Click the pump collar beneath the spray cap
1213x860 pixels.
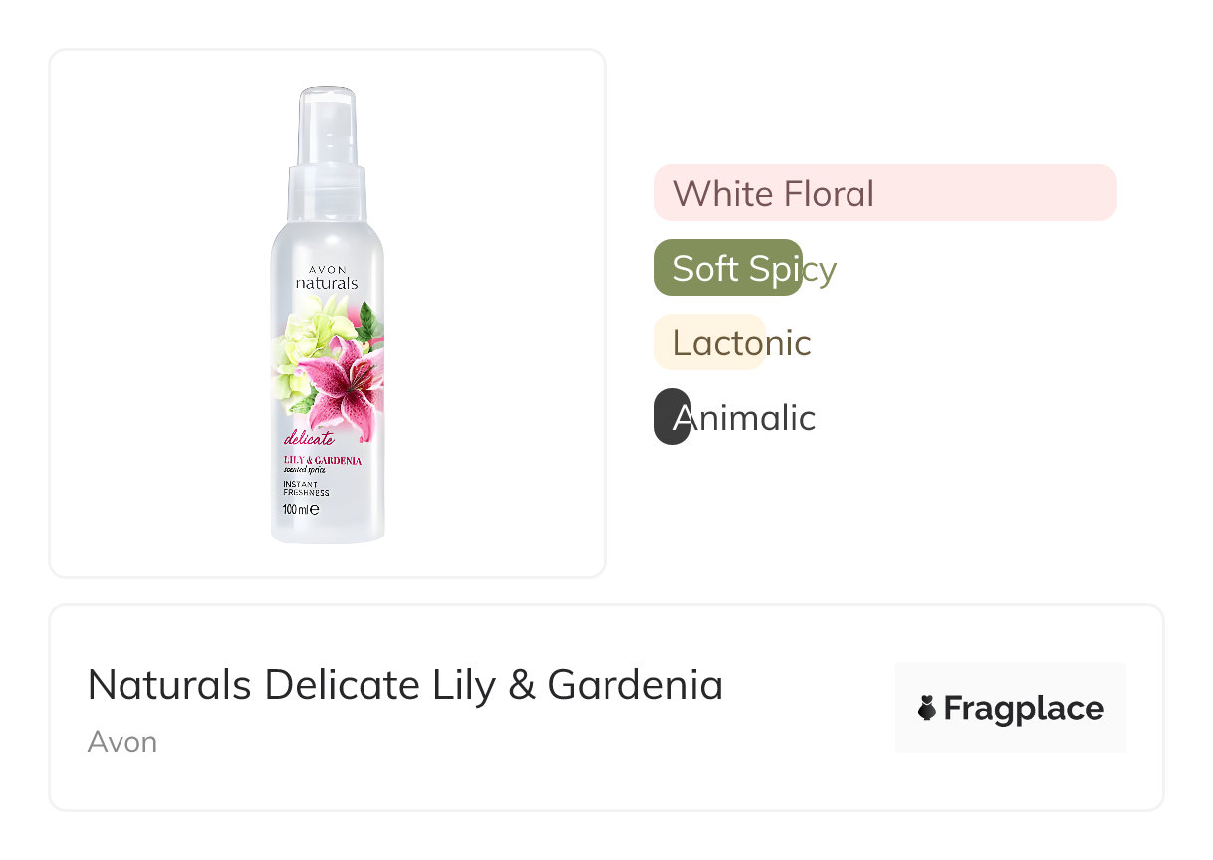pyautogui.click(x=327, y=191)
